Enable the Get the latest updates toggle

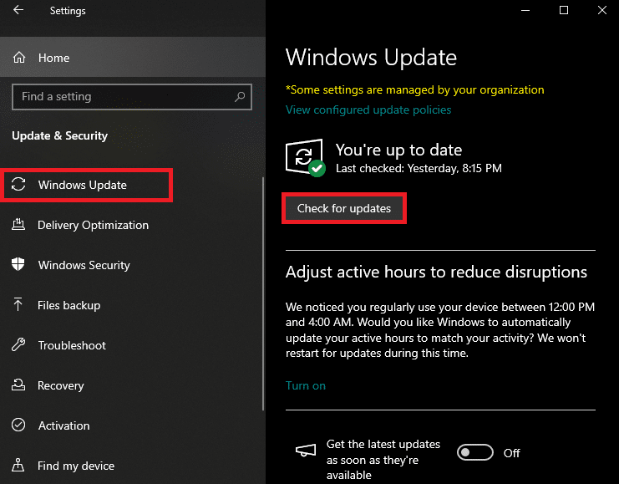point(475,452)
